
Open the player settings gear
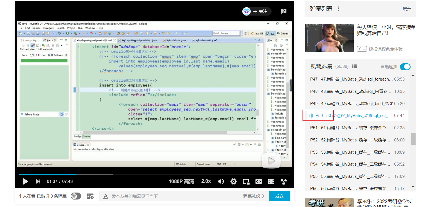233,181
